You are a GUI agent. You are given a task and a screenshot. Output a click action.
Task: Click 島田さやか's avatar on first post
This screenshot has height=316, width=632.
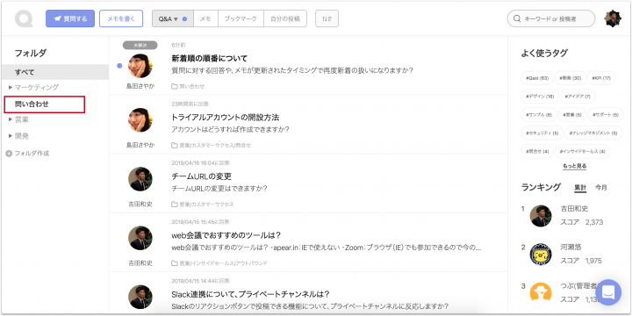pyautogui.click(x=140, y=66)
